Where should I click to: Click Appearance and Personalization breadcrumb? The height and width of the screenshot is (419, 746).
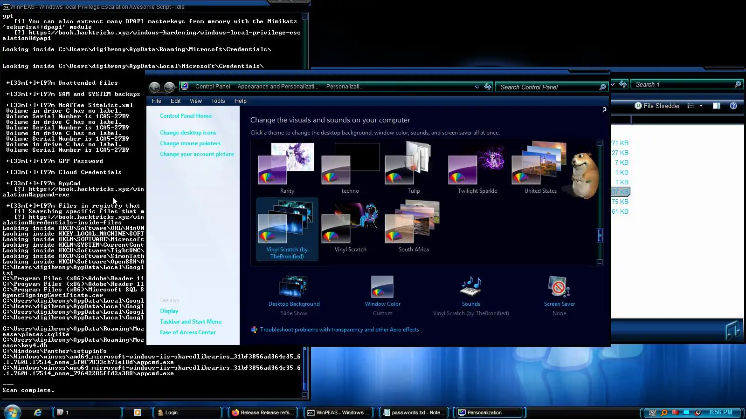point(278,87)
